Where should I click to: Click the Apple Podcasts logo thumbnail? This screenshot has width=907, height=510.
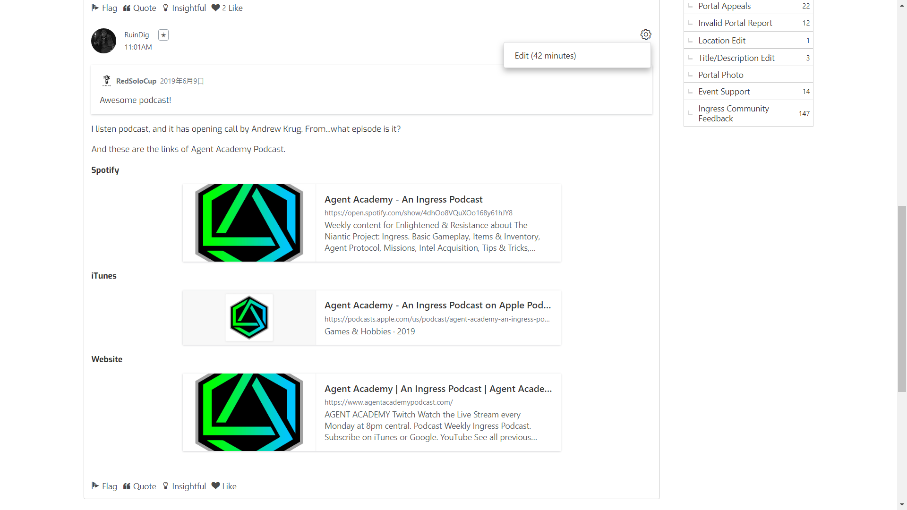249,317
